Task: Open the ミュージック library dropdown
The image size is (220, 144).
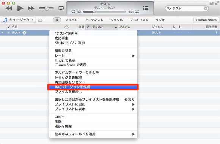Action: (18, 20)
